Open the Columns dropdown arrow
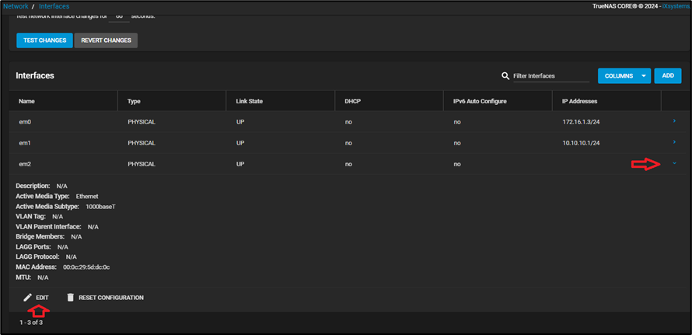Screen dimensions: 692x335 pos(643,76)
